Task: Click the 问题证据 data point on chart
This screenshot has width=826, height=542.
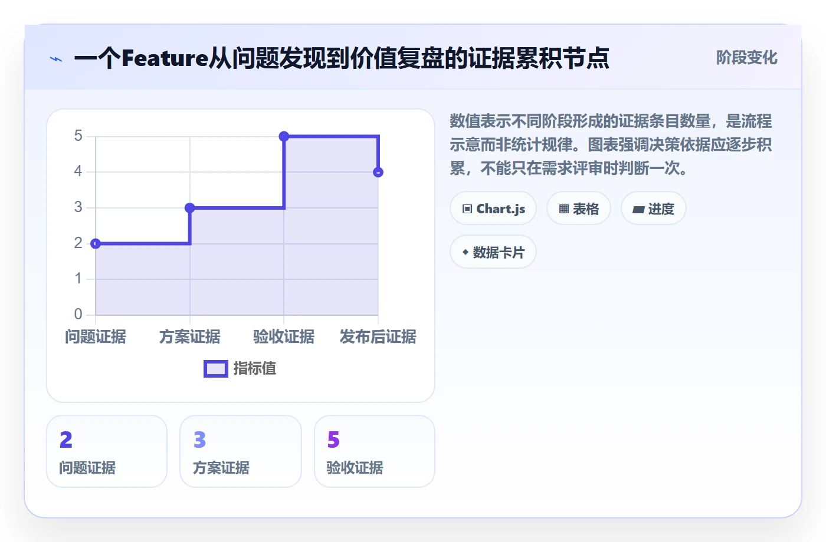Action: (x=96, y=243)
